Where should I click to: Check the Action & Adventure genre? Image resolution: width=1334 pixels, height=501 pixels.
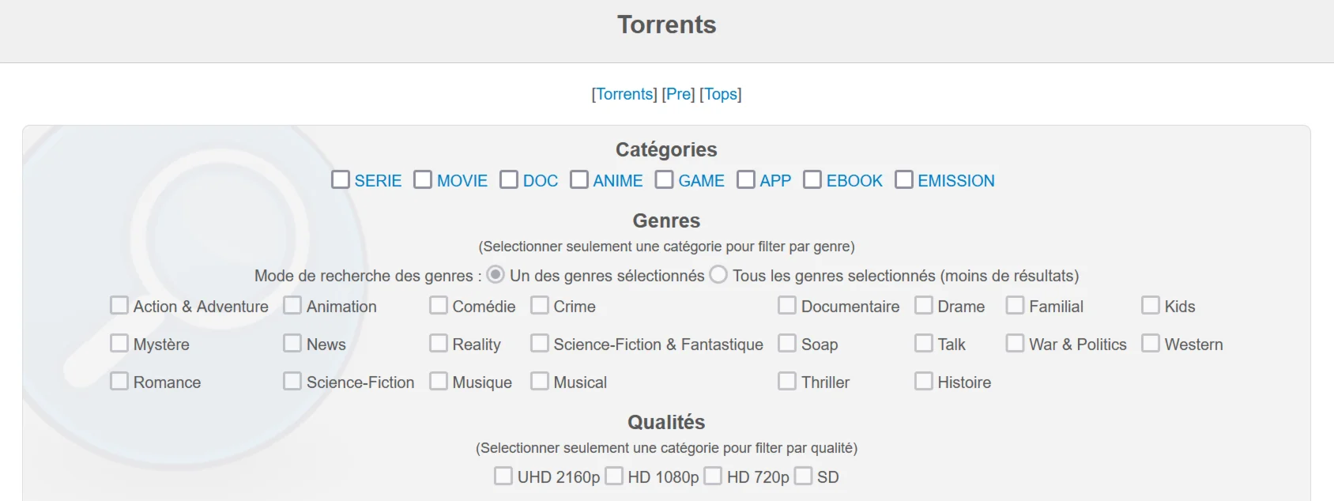pos(119,306)
